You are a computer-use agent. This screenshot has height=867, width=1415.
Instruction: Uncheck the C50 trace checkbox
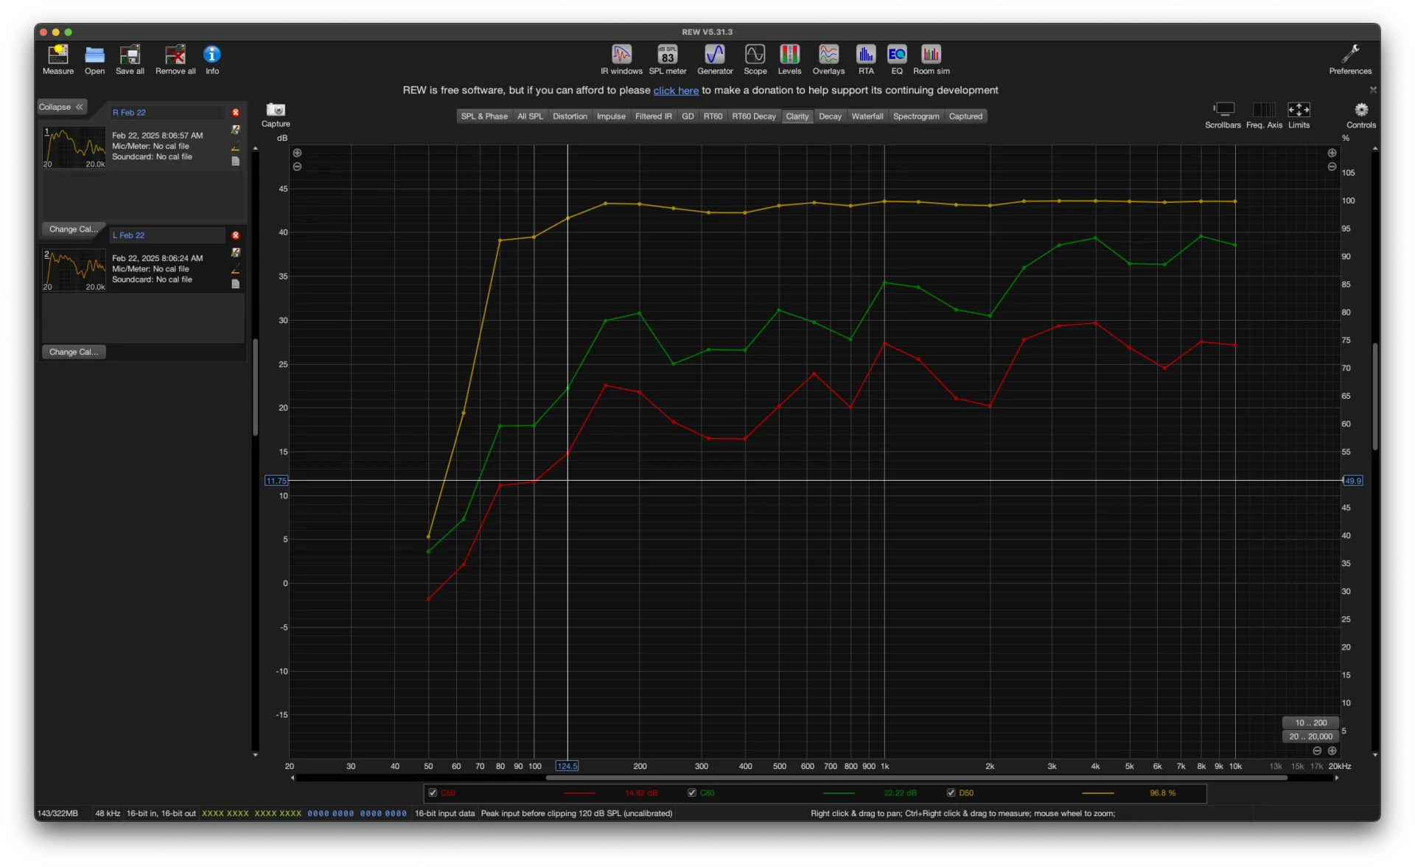(433, 793)
